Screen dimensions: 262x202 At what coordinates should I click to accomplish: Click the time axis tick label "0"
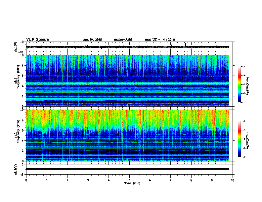26,180
